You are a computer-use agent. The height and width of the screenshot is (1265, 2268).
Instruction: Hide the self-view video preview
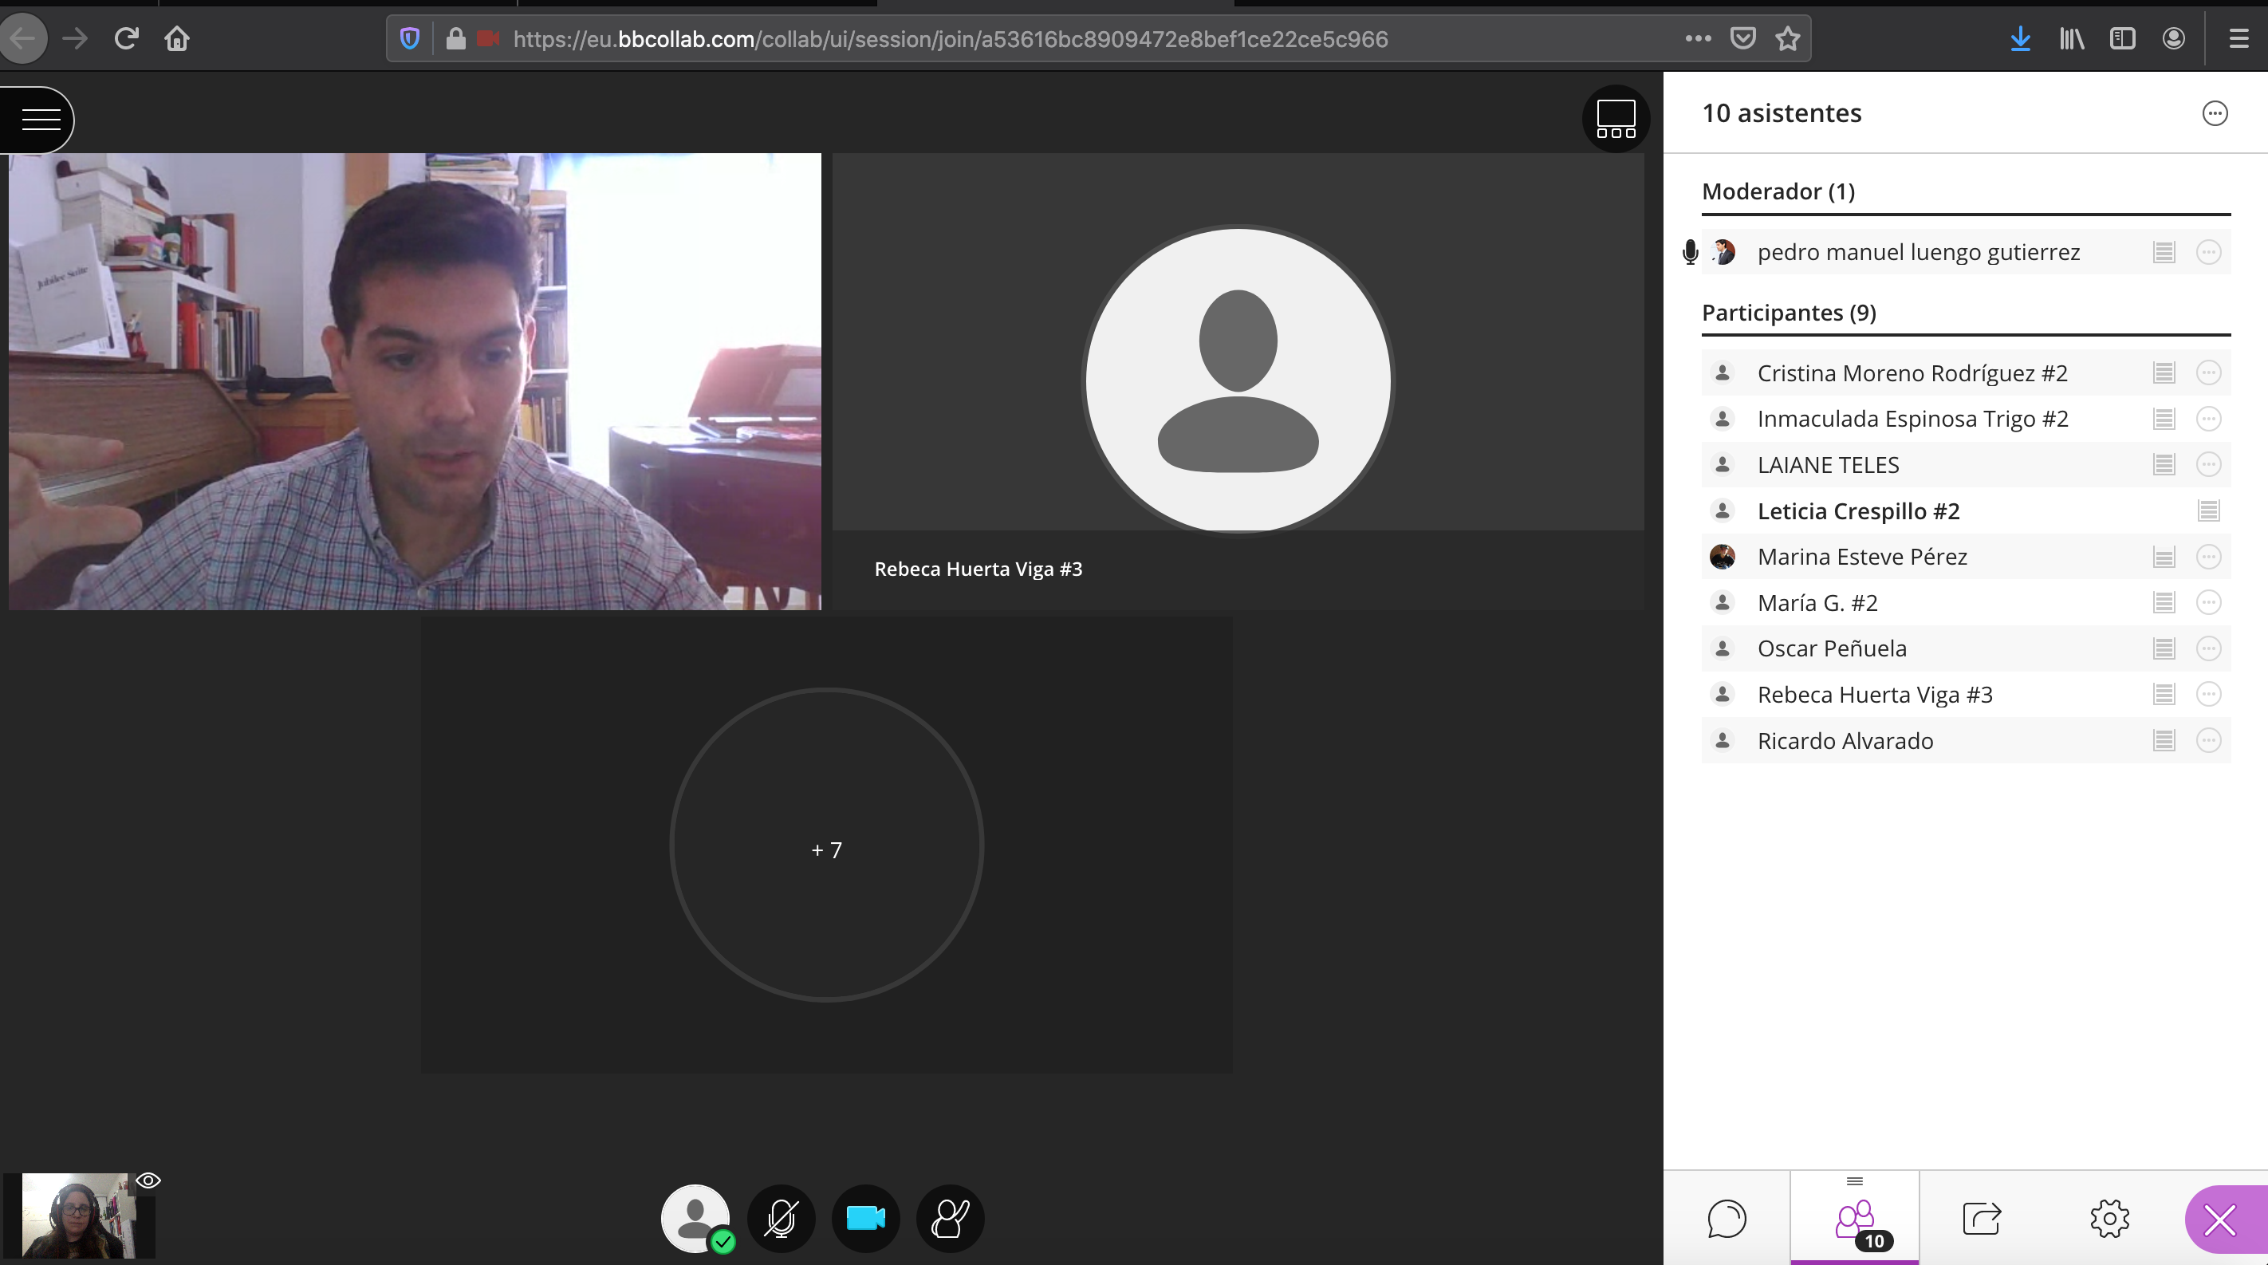pos(148,1180)
